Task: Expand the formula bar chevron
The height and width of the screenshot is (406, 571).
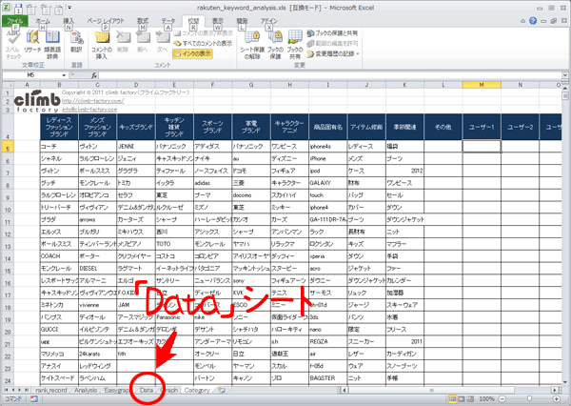Action: (564, 75)
